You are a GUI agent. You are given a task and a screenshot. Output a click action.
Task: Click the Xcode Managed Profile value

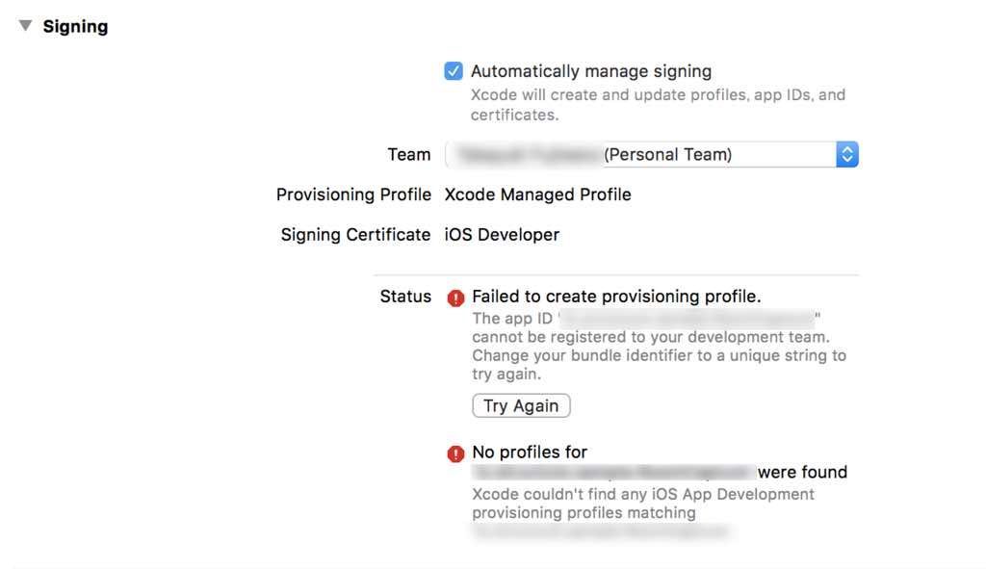coord(537,194)
